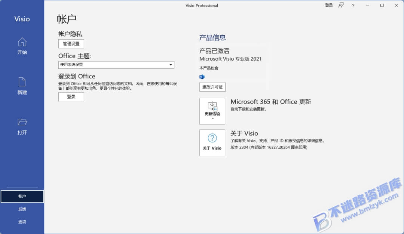
Task: Click the Visio product icon under 本产品包含
Action: click(x=202, y=77)
